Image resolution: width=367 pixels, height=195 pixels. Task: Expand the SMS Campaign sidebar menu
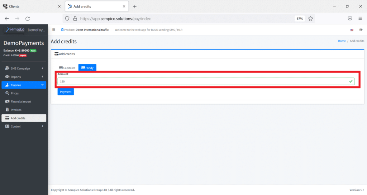pos(24,68)
